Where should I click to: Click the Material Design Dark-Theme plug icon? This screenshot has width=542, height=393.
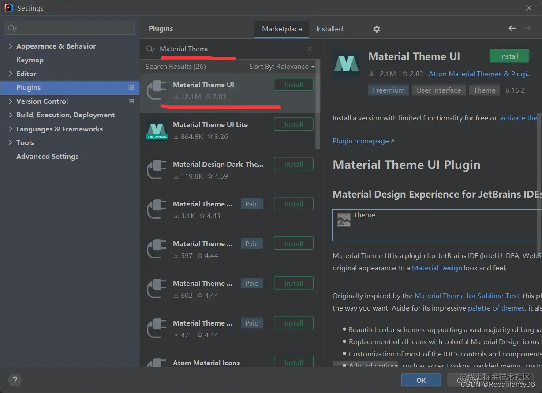pos(157,170)
